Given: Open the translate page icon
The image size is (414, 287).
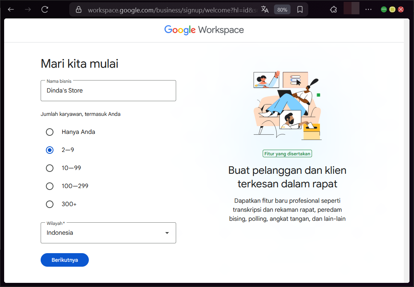Looking at the screenshot, I should pos(265,10).
